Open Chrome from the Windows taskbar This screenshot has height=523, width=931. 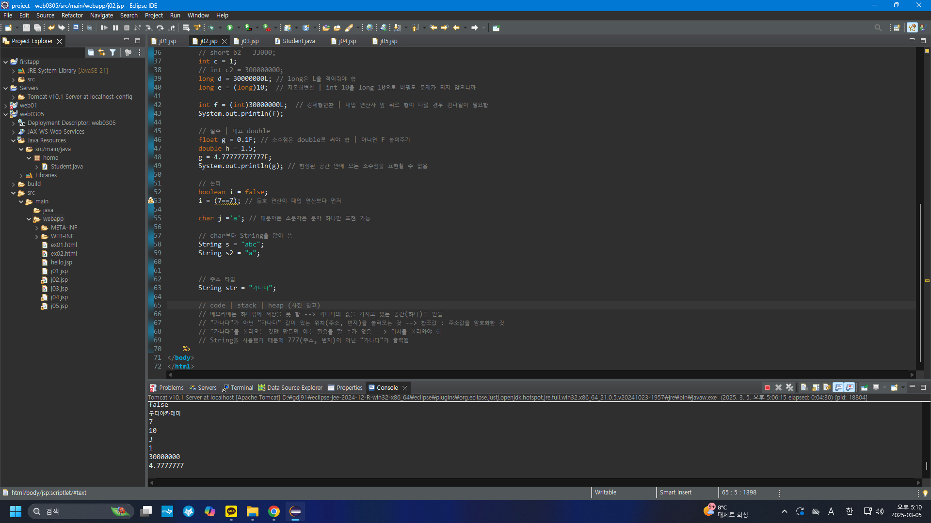click(274, 511)
